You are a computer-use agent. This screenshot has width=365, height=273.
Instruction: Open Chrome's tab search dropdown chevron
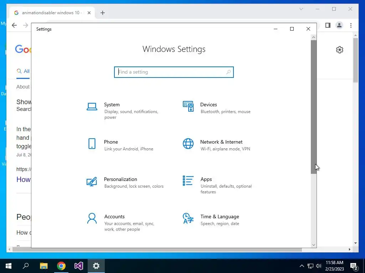click(301, 9)
